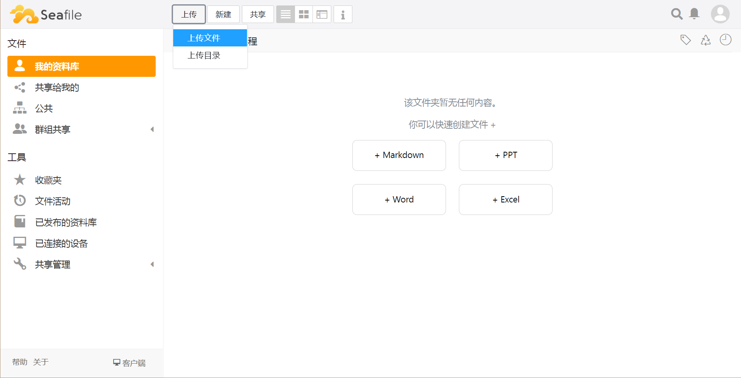Open the user avatar menu
This screenshot has height=378, width=741.
tap(720, 14)
